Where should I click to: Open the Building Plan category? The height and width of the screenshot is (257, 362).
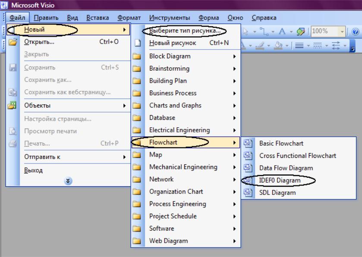point(186,81)
